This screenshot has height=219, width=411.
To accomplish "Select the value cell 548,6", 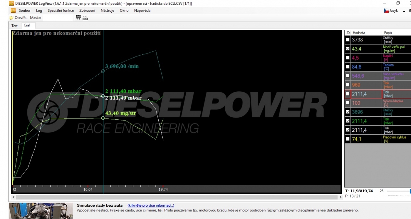I will [366, 76].
